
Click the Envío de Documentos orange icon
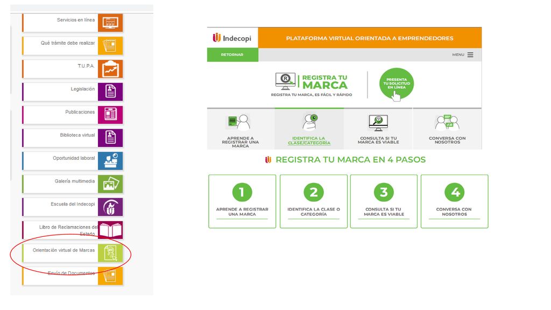110,276
